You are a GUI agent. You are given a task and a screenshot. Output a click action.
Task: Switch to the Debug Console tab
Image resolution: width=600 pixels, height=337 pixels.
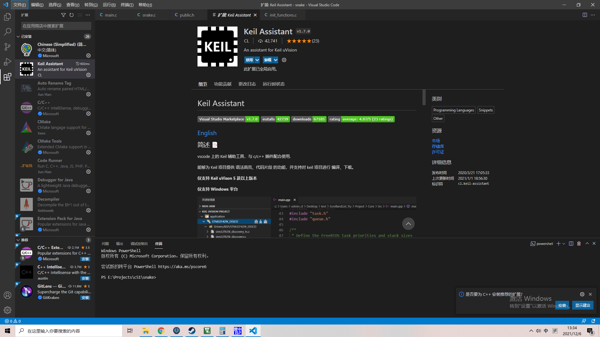139,244
